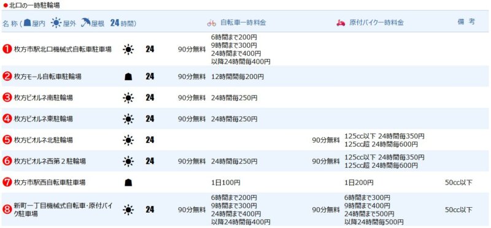Image resolution: width=491 pixels, height=228 pixels.
Task: Click the bicycle icon in header
Action: pyautogui.click(x=212, y=23)
